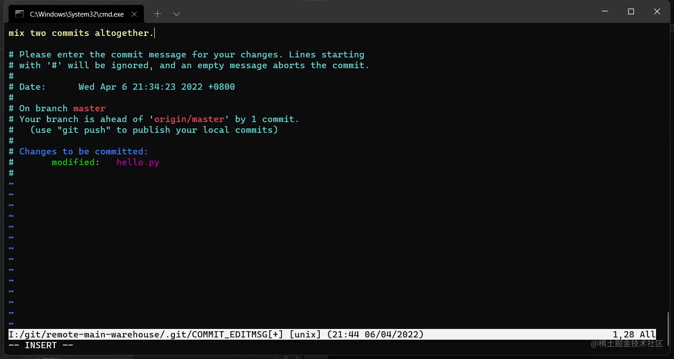Click the 'All' scroll indicator in status line
The width and height of the screenshot is (674, 359).
pyautogui.click(x=648, y=334)
